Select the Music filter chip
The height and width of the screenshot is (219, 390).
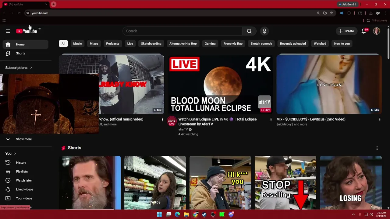tap(77, 43)
